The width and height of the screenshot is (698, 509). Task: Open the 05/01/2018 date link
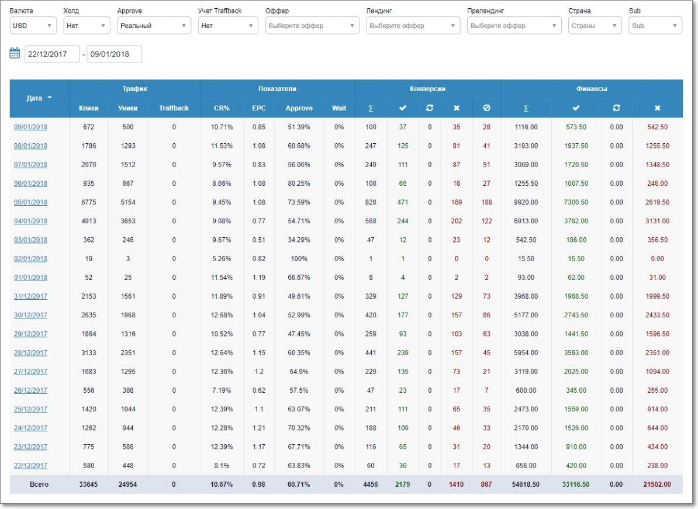tap(31, 202)
